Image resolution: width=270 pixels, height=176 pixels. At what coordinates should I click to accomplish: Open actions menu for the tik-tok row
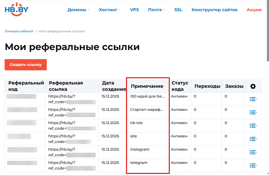pyautogui.click(x=253, y=126)
